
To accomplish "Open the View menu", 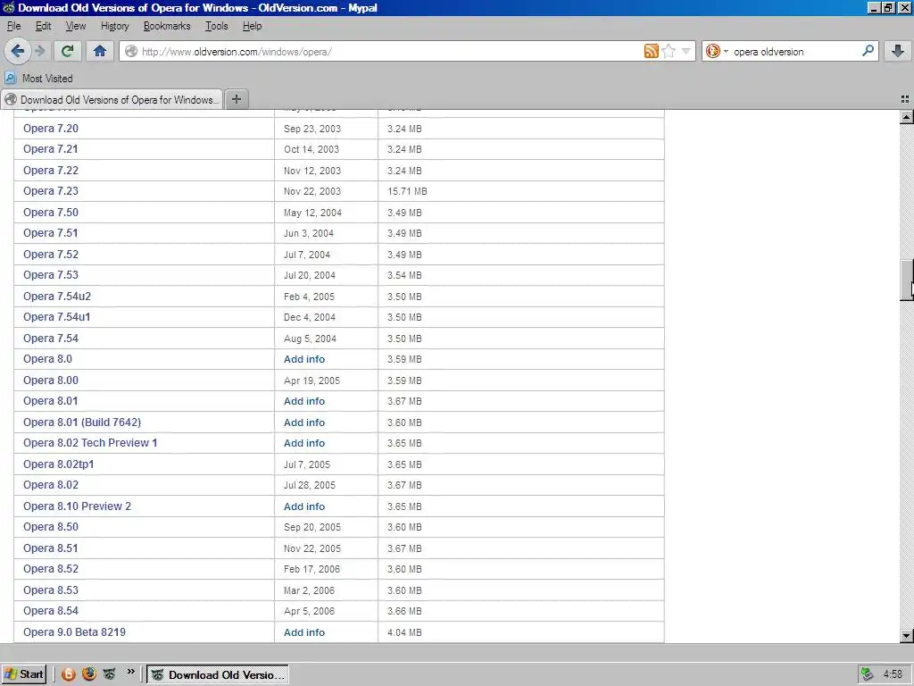I will 75,26.
